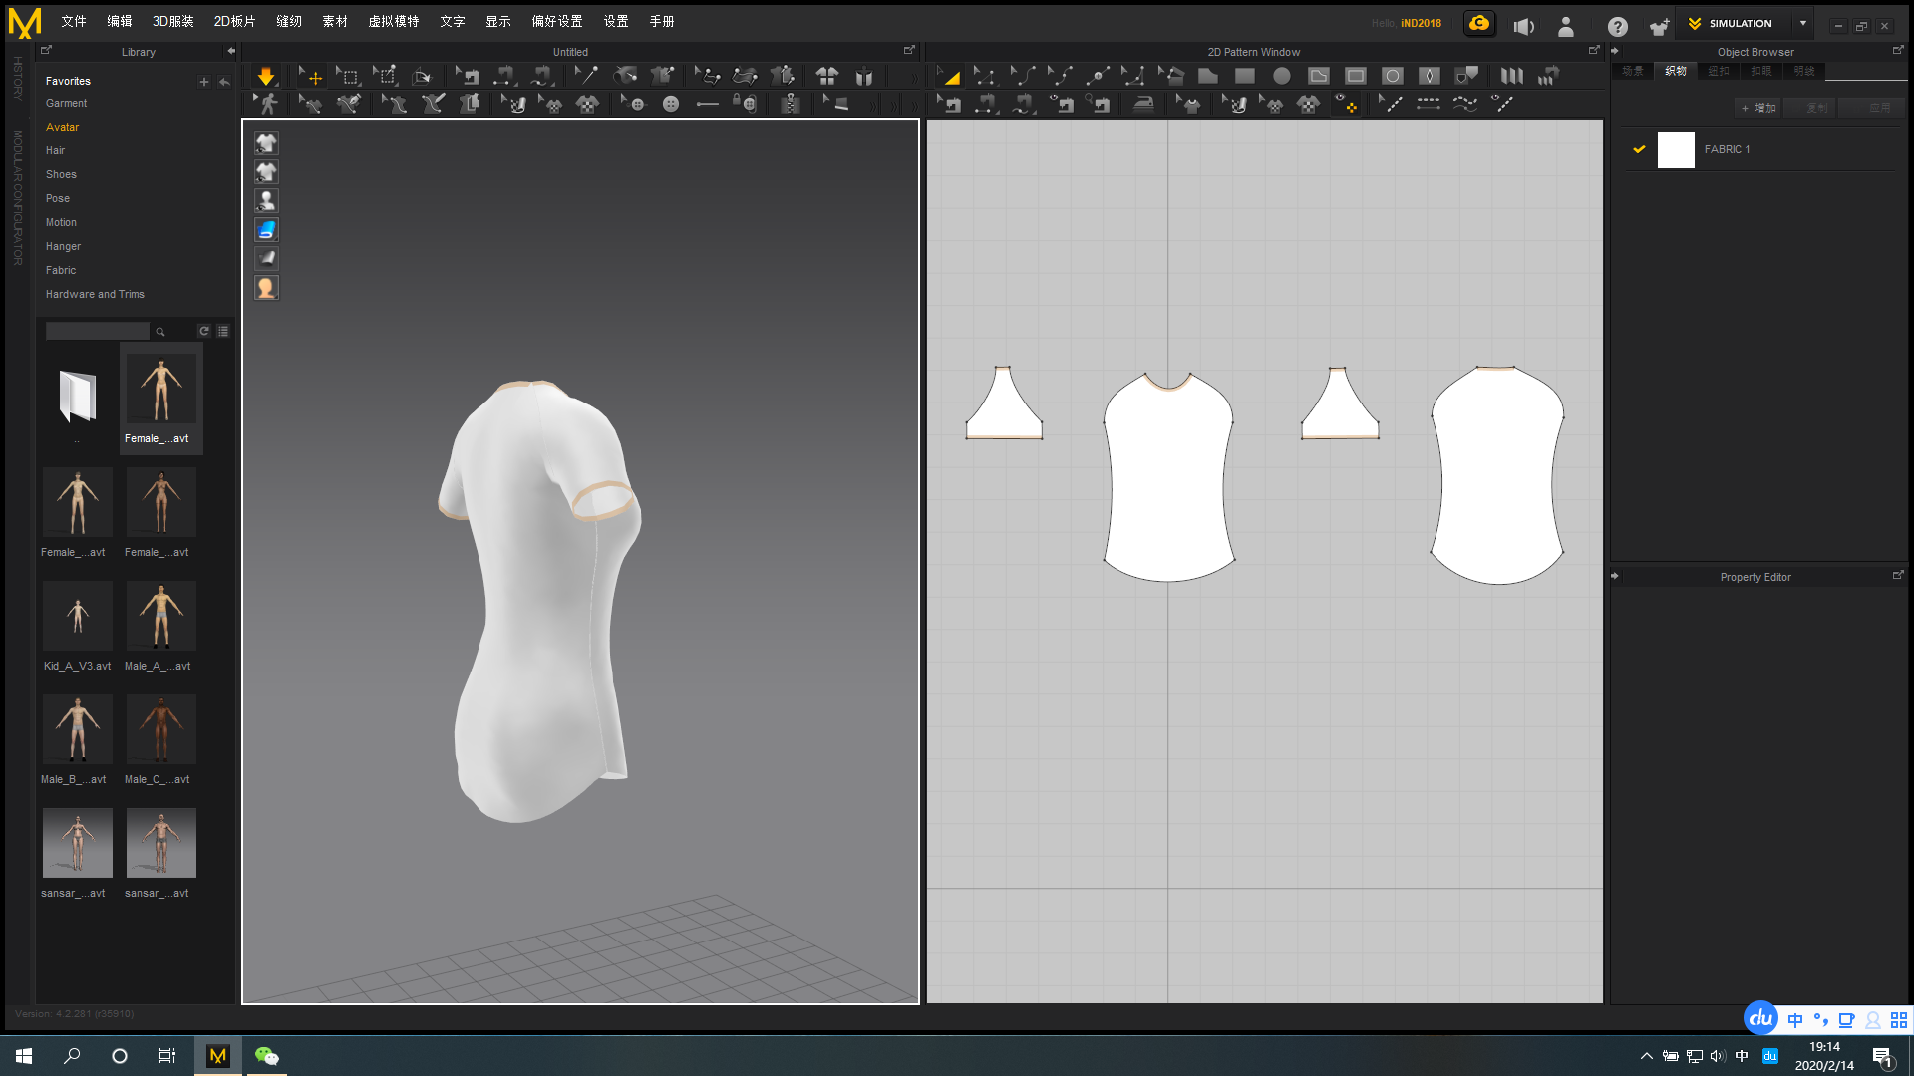This screenshot has width=1914, height=1076.
Task: Open the 缝纫 menu
Action: pos(289,21)
